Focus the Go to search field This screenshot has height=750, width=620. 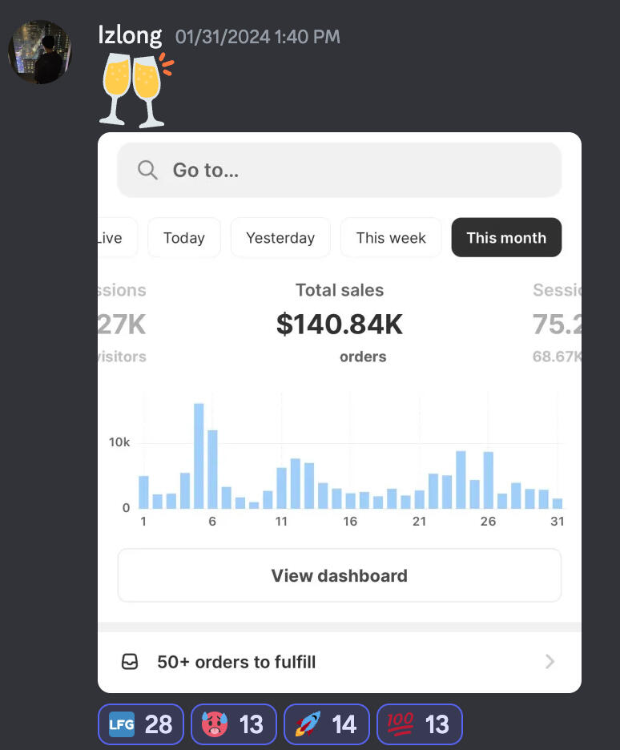340,170
